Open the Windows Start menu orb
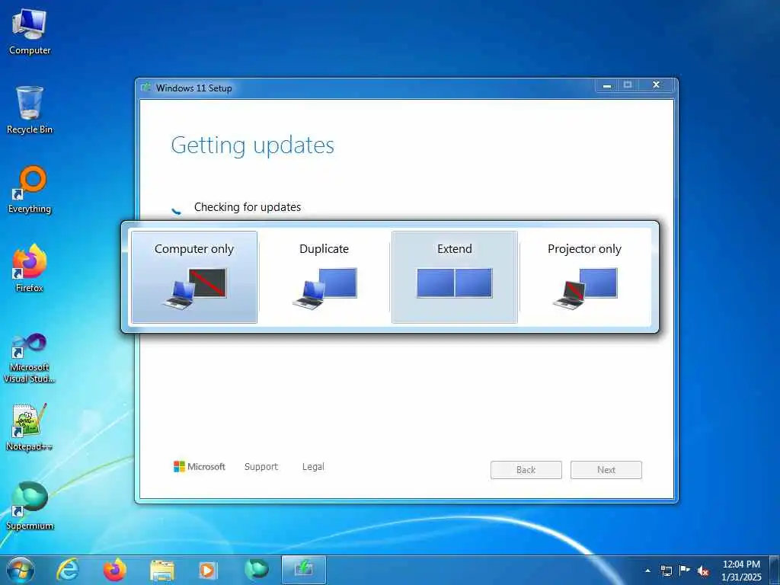 [x=21, y=570]
